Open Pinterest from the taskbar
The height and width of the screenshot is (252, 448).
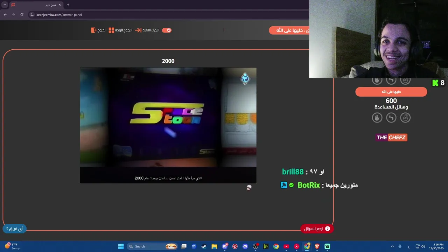click(x=235, y=246)
